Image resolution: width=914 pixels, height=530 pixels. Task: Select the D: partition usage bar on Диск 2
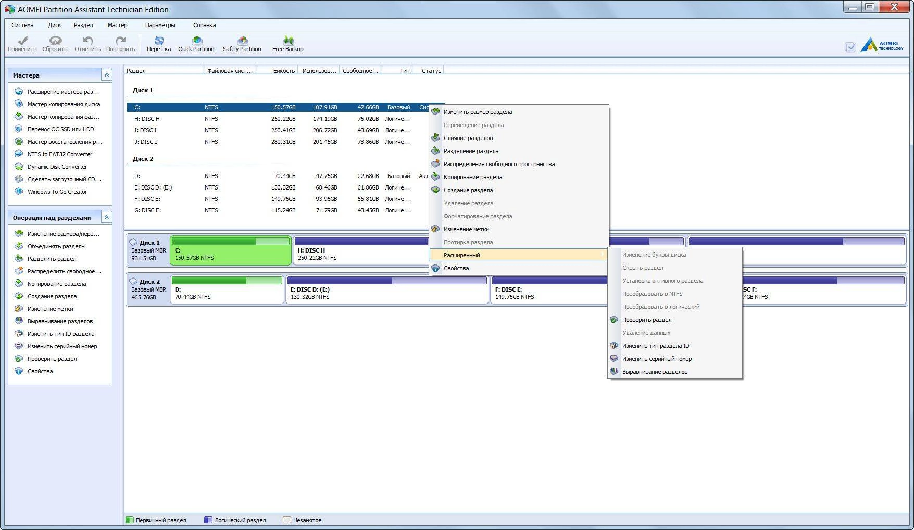coord(227,280)
